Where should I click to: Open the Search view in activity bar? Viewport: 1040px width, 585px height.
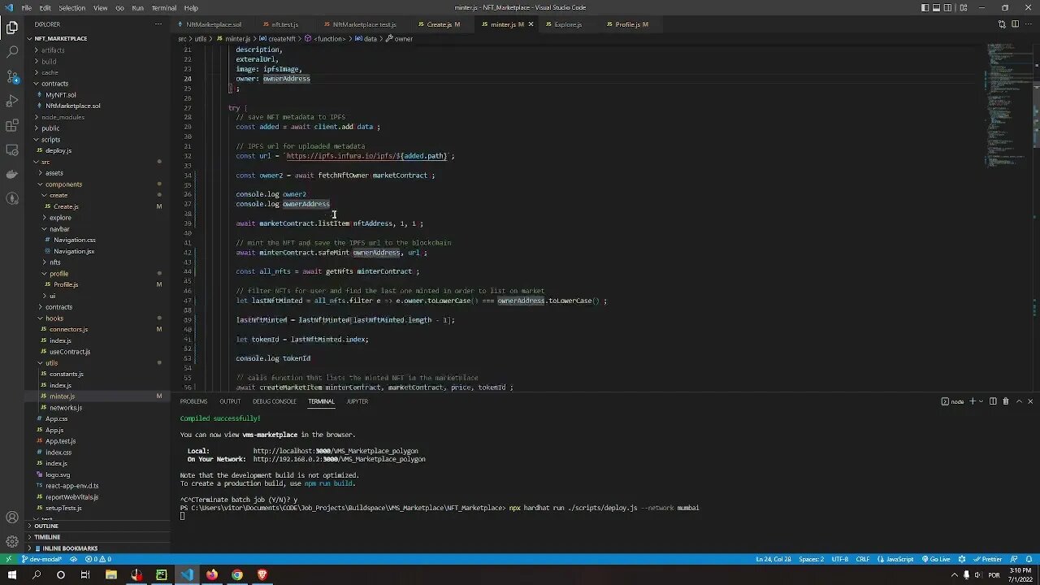click(x=12, y=51)
